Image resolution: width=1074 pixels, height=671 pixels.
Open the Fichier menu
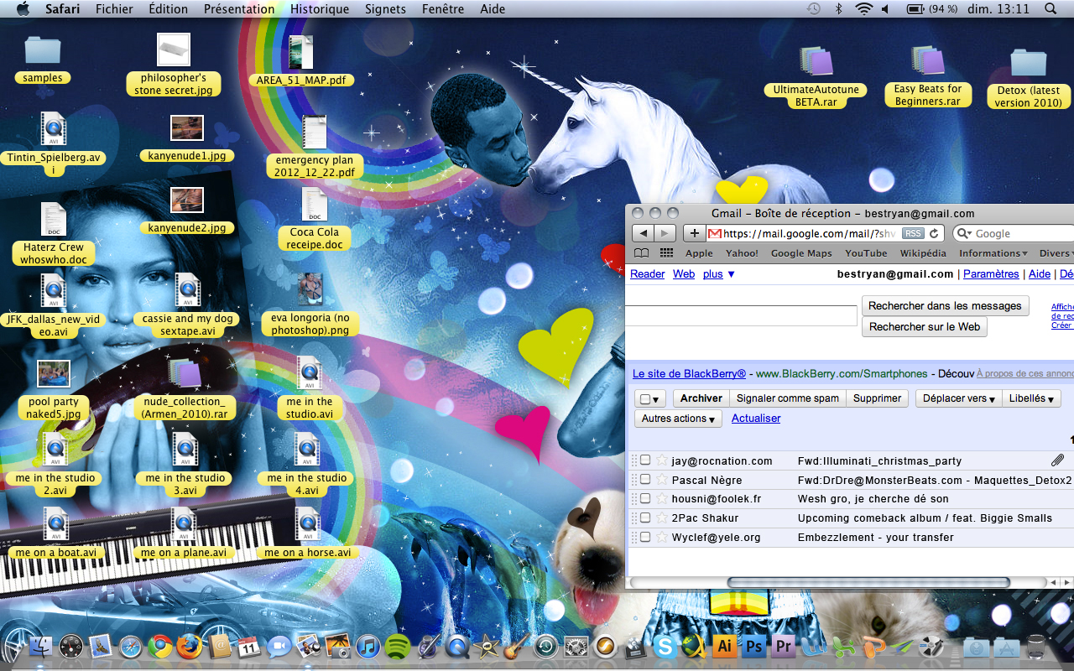[114, 9]
